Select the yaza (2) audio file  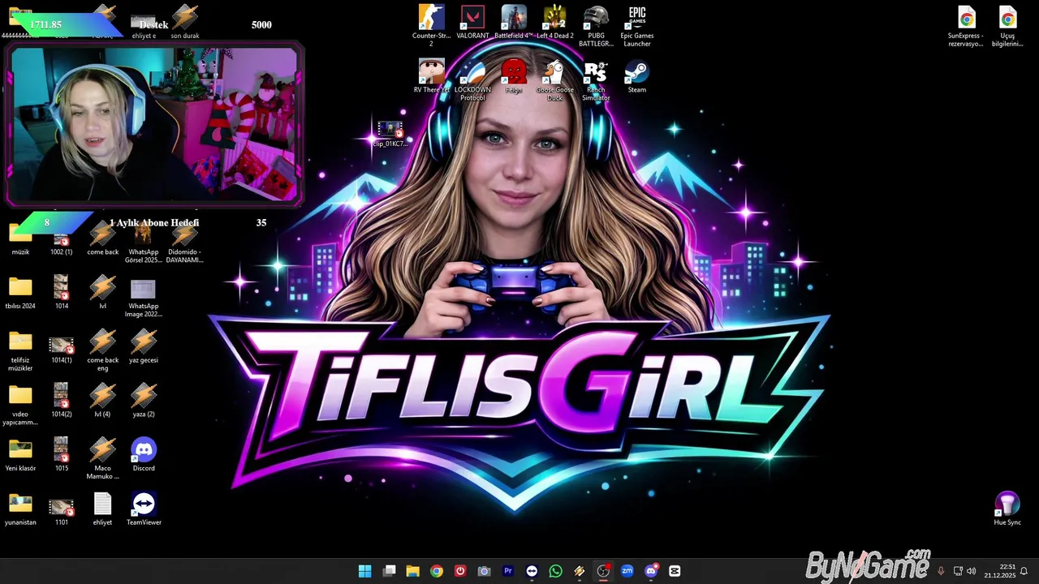click(144, 400)
